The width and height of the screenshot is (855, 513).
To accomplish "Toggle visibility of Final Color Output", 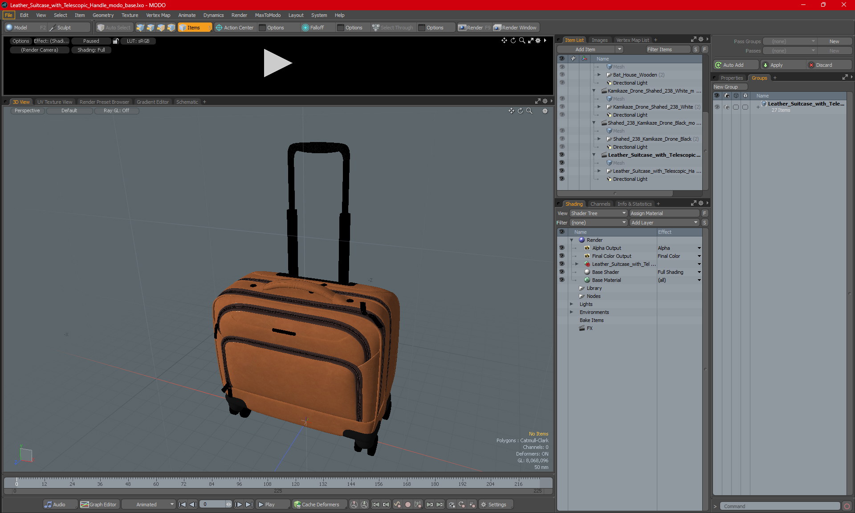I will point(562,256).
